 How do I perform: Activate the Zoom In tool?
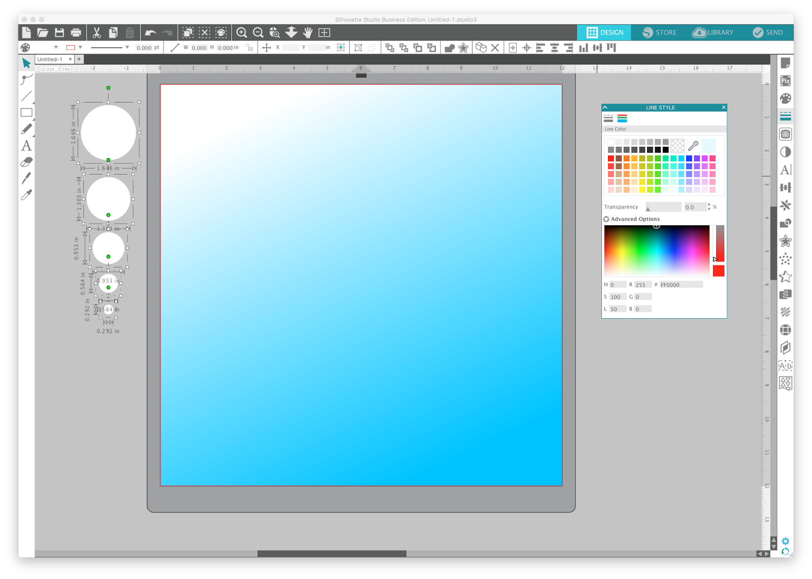[x=242, y=32]
